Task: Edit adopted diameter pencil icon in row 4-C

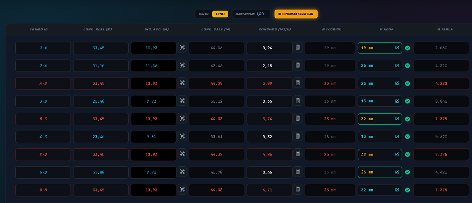Action: (397, 137)
